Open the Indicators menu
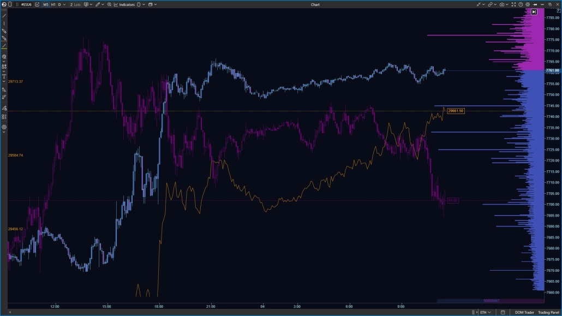This screenshot has width=562, height=316. click(124, 5)
